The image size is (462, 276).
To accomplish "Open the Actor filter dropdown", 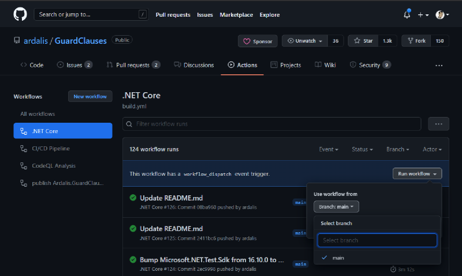I will coord(432,149).
